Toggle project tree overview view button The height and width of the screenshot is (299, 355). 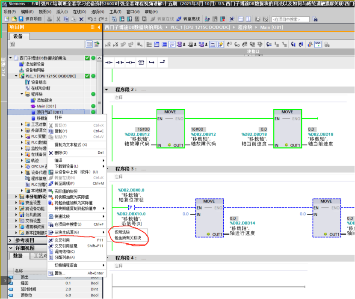(x=89, y=44)
